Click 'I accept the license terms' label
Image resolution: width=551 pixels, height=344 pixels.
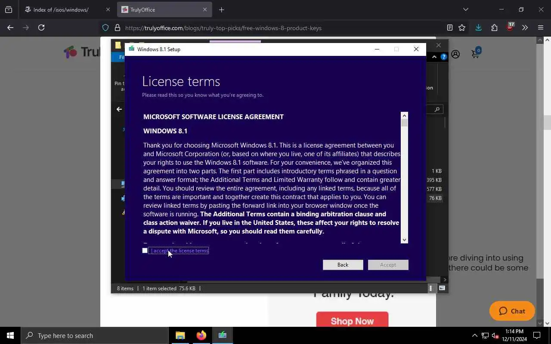coord(180,251)
